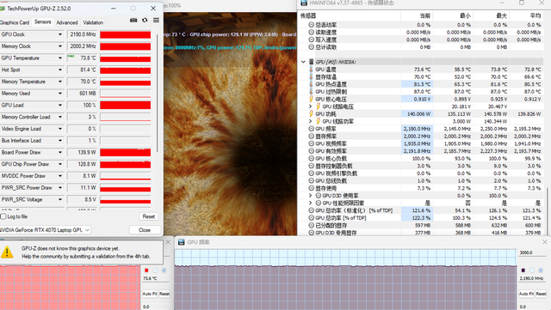Click 当前 column header in HWiNFO
The image size is (551, 310).
click(424, 15)
